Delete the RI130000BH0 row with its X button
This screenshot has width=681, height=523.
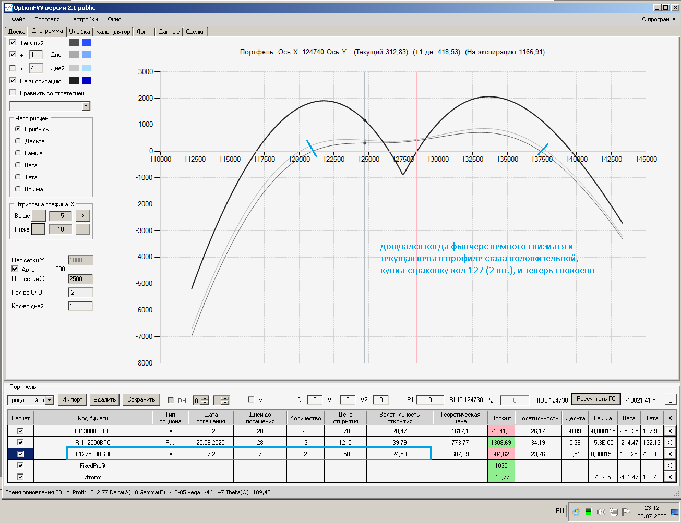[670, 431]
